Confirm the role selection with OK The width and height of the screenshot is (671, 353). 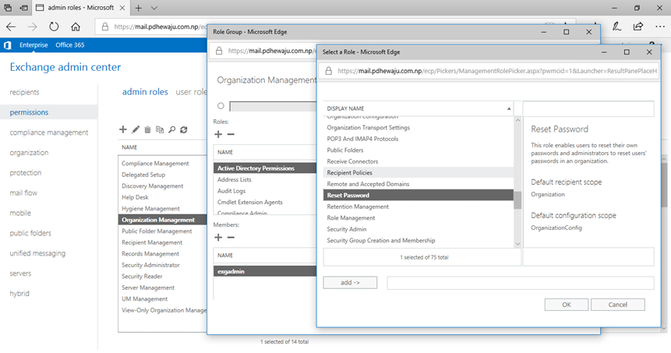click(566, 305)
